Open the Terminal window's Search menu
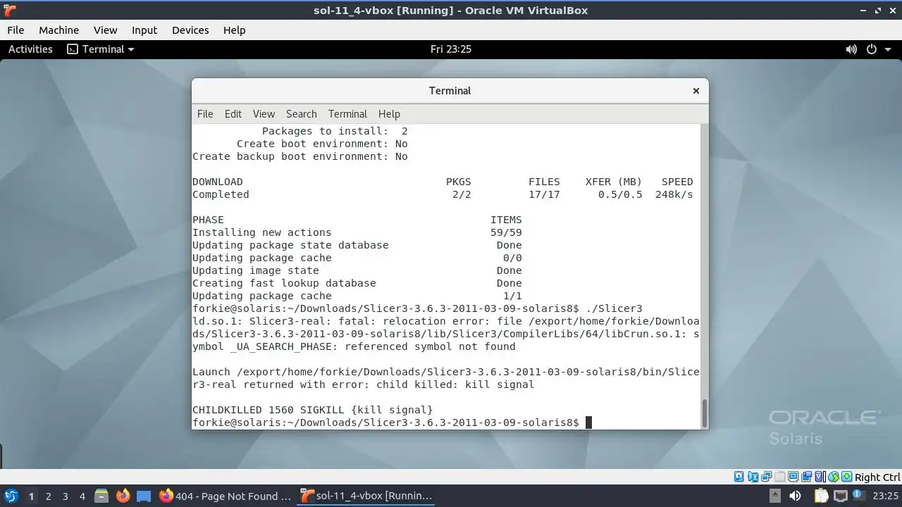902x507 pixels. point(301,114)
